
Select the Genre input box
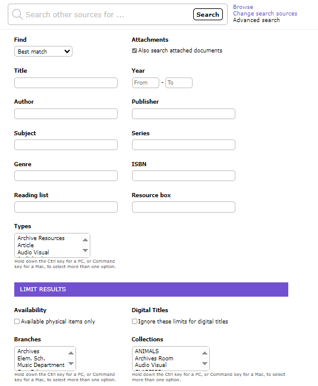66,176
